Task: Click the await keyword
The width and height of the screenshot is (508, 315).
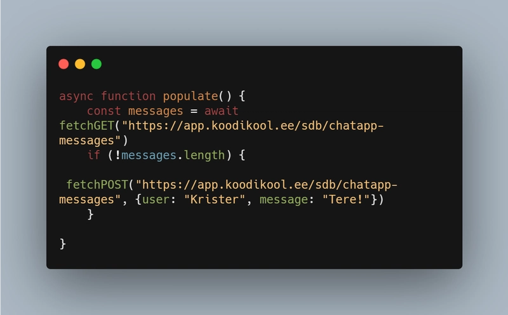Action: pyautogui.click(x=222, y=111)
